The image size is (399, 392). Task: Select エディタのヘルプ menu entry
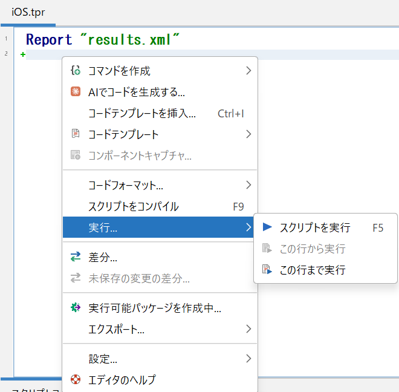coord(160,380)
